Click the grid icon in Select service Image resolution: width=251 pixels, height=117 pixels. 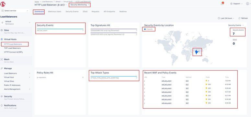[x=2, y=11]
